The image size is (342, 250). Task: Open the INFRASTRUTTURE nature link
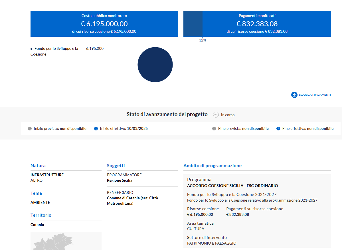coord(47,175)
